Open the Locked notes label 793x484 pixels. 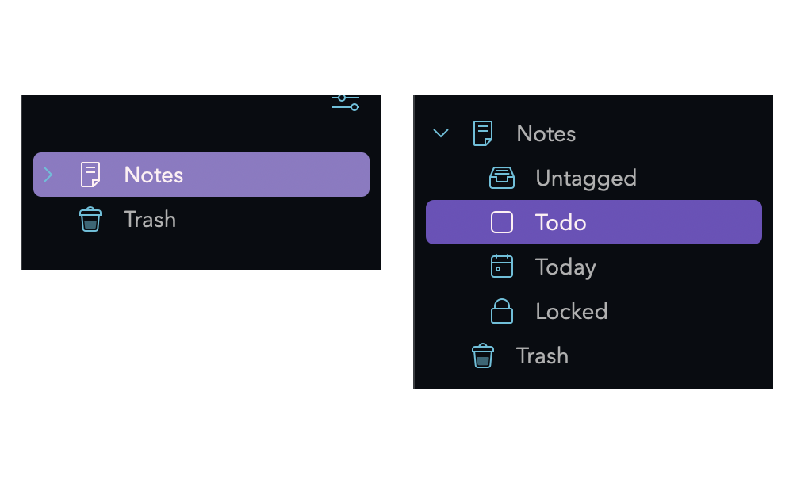point(572,311)
